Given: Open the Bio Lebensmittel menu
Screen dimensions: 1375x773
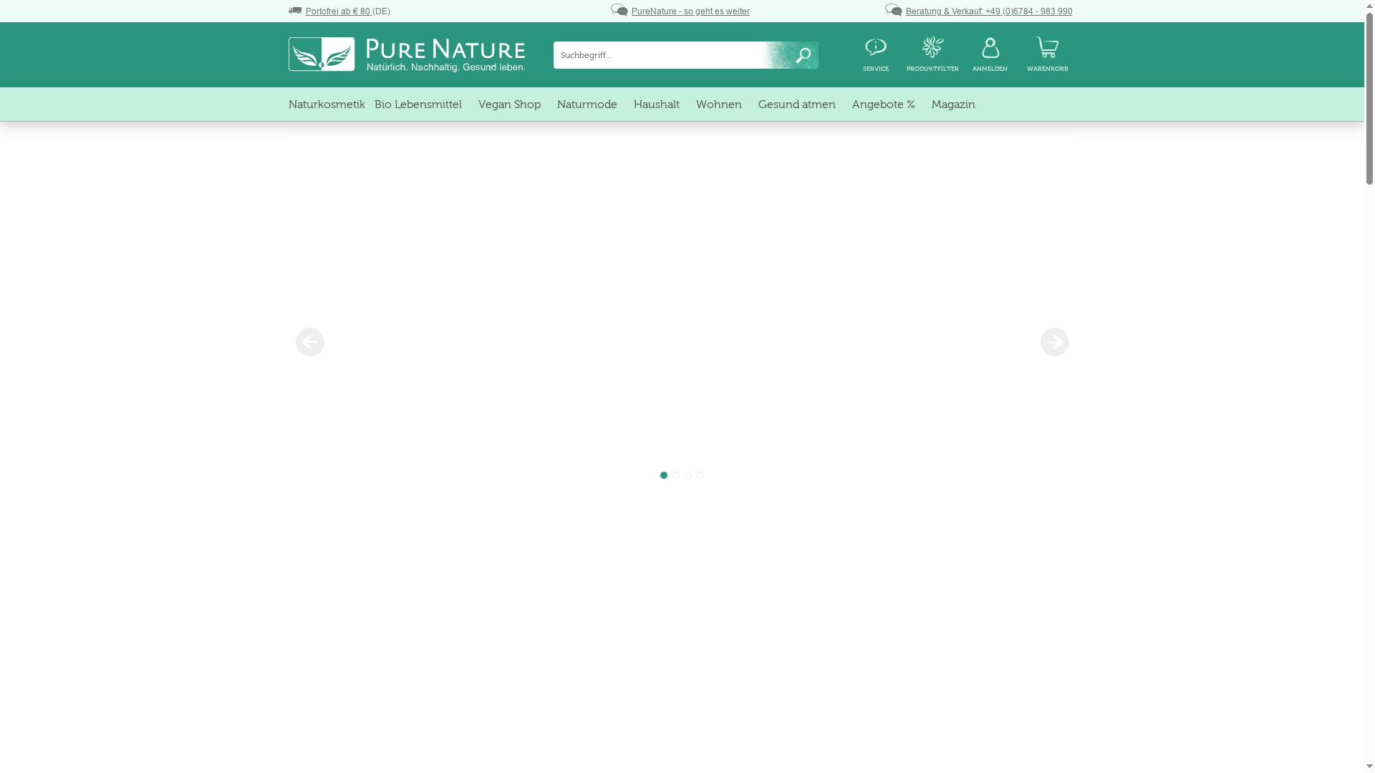Looking at the screenshot, I should pos(418,104).
